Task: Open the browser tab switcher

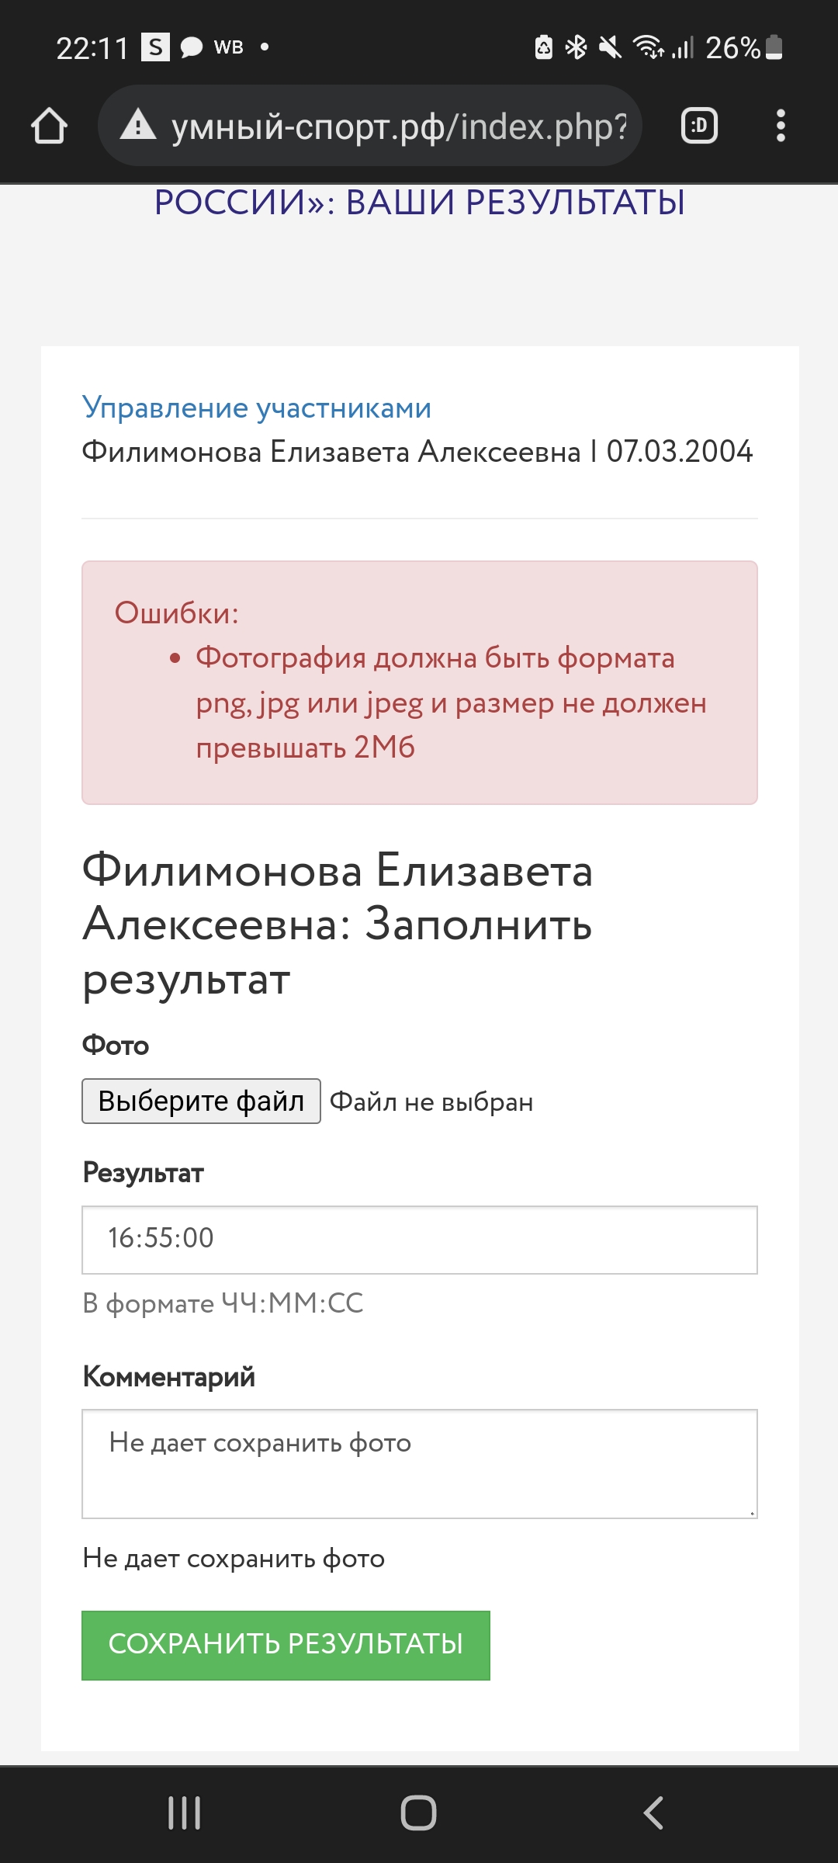Action: (x=699, y=126)
